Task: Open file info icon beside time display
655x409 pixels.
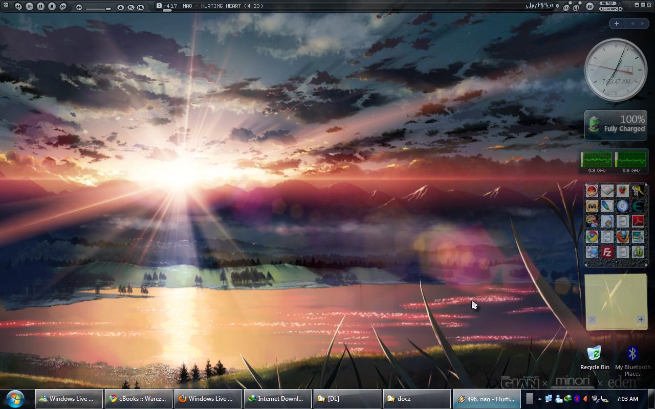Action: pos(159,6)
